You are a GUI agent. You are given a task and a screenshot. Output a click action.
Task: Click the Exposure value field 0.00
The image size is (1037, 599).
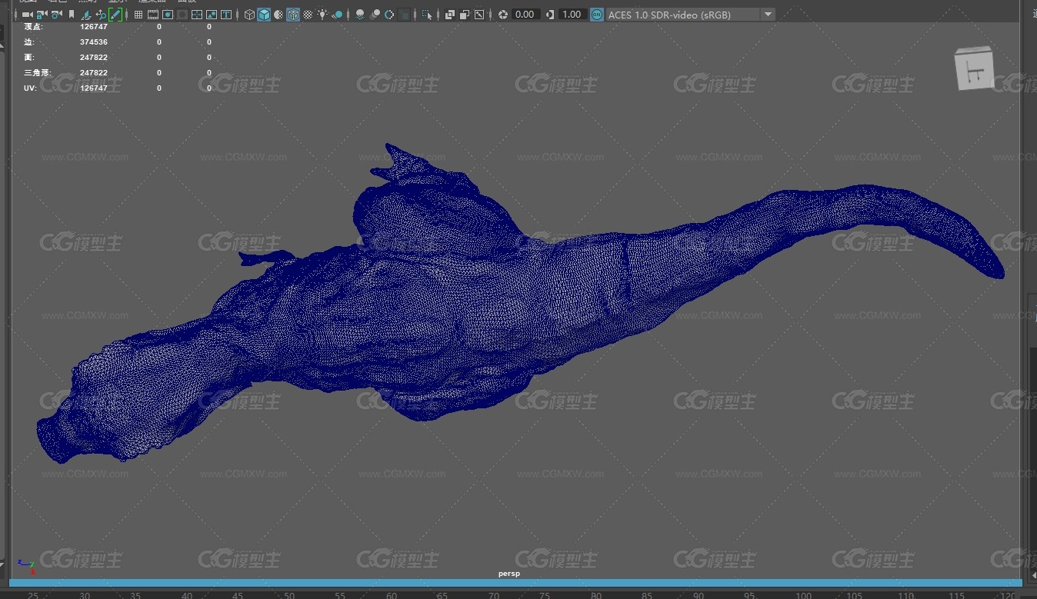[525, 15]
